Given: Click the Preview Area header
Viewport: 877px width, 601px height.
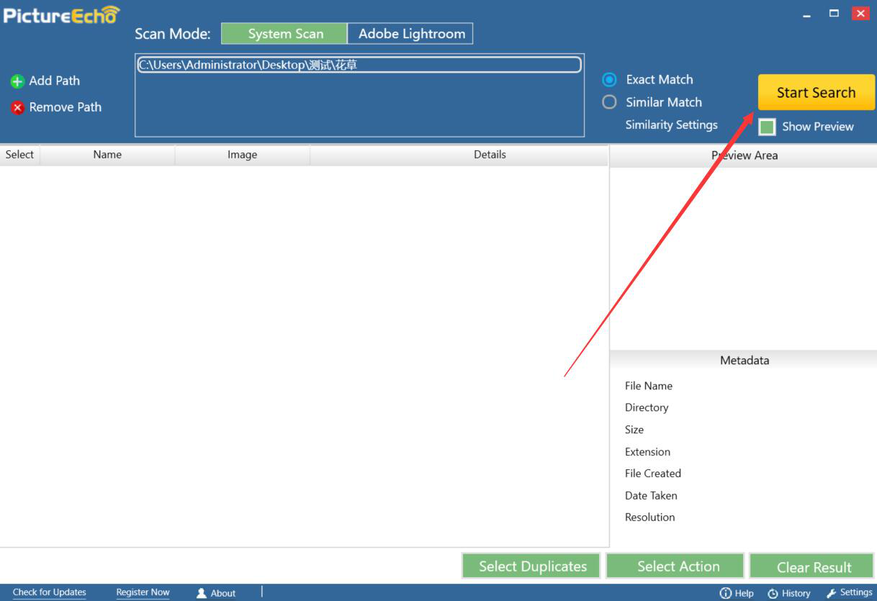Looking at the screenshot, I should point(744,155).
